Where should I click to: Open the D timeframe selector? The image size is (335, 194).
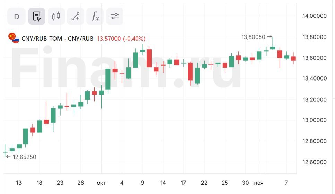(16, 16)
